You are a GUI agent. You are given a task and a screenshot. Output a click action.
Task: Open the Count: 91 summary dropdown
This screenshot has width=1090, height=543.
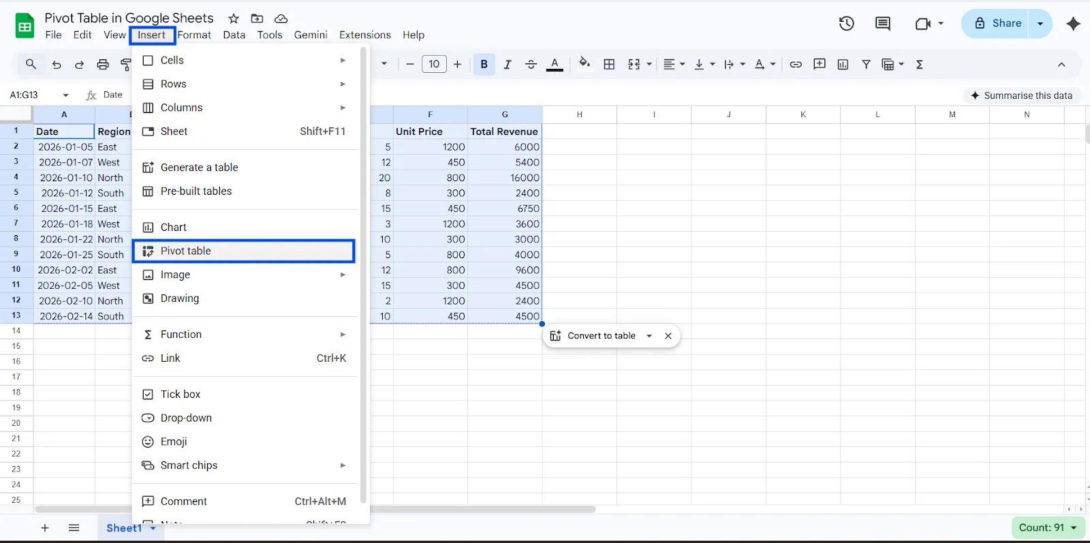coord(1048,527)
